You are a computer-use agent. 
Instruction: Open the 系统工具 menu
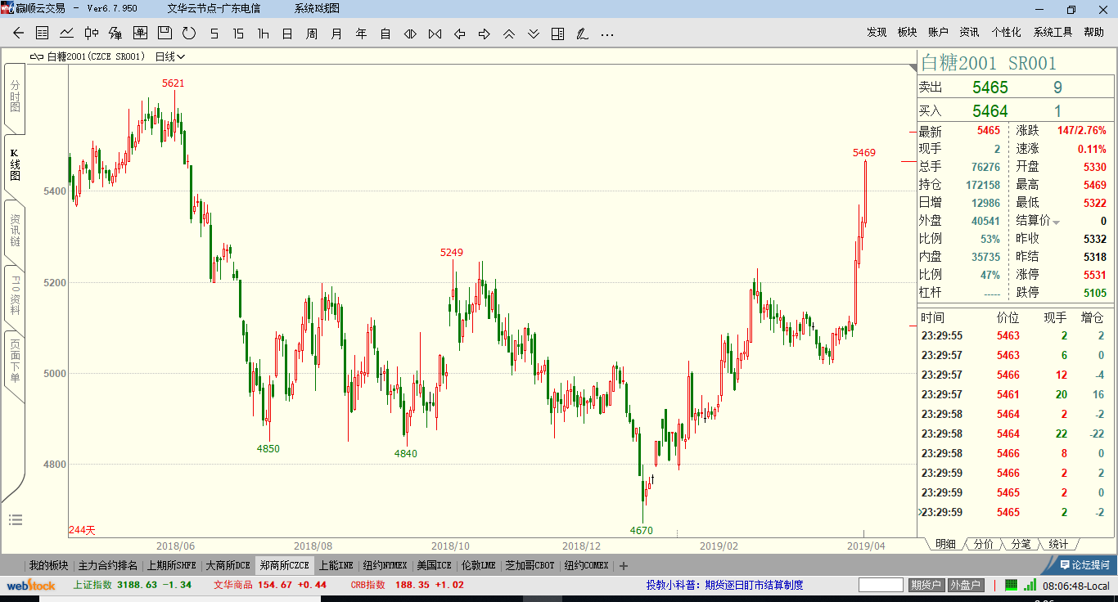1052,32
